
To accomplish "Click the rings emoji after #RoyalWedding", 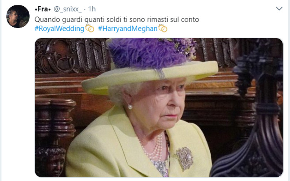I will click(x=90, y=28).
